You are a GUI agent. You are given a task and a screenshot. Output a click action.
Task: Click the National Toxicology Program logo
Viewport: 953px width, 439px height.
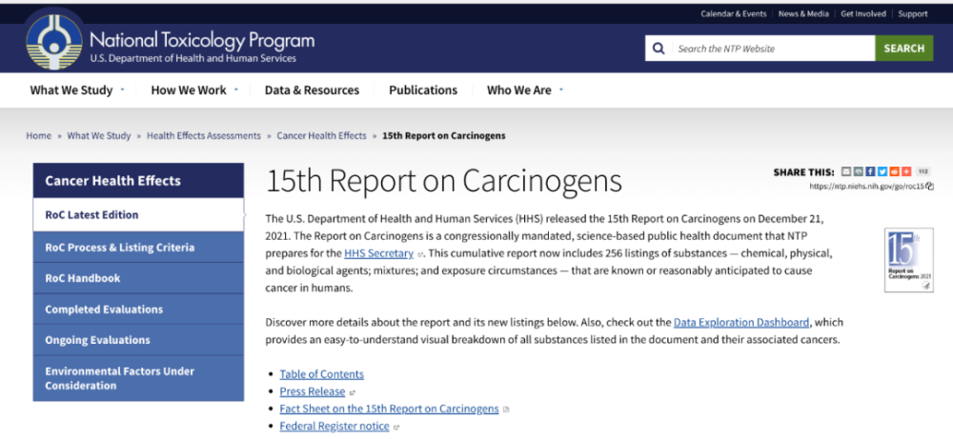(54, 42)
